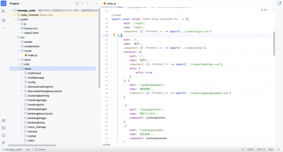The width and height of the screenshot is (283, 152).
Task: Open the Problems tool window icon
Action: (4, 135)
